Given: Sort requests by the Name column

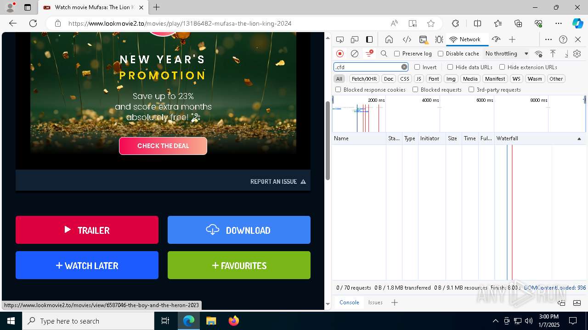Looking at the screenshot, I should pos(359,138).
